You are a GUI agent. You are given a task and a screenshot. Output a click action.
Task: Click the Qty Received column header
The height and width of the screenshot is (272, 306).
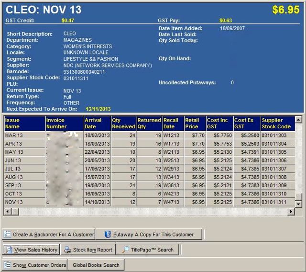[x=123, y=123]
